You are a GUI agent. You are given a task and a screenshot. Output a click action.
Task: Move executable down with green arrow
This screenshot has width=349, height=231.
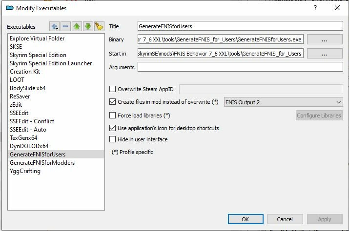88,26
